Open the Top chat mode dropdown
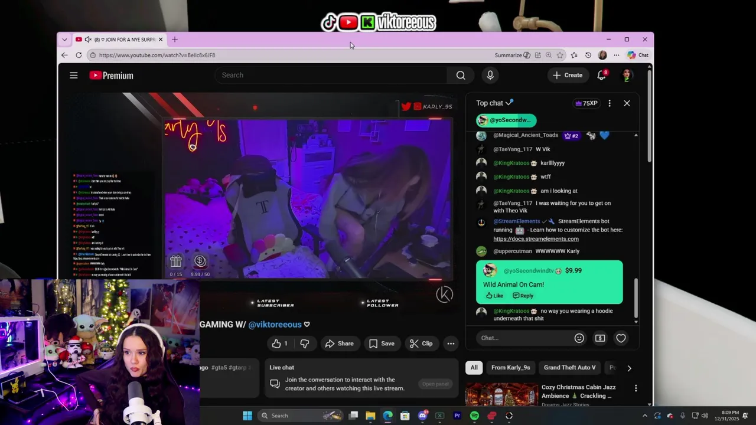The width and height of the screenshot is (756, 425). (495, 103)
